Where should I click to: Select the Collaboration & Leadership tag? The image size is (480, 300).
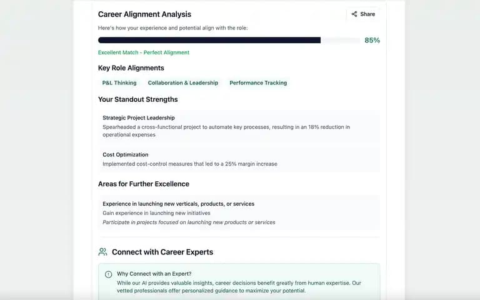point(183,83)
